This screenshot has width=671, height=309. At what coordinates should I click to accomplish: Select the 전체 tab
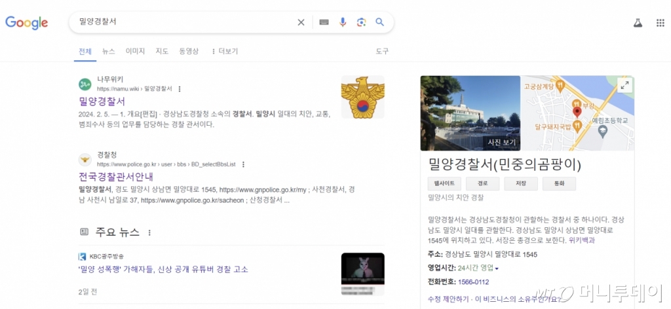[x=85, y=51]
